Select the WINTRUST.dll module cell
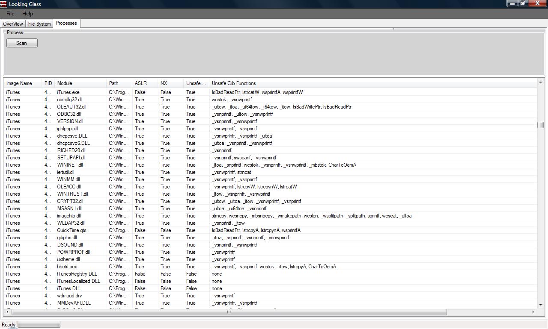Image resolution: width=548 pixels, height=329 pixels. tap(80, 194)
